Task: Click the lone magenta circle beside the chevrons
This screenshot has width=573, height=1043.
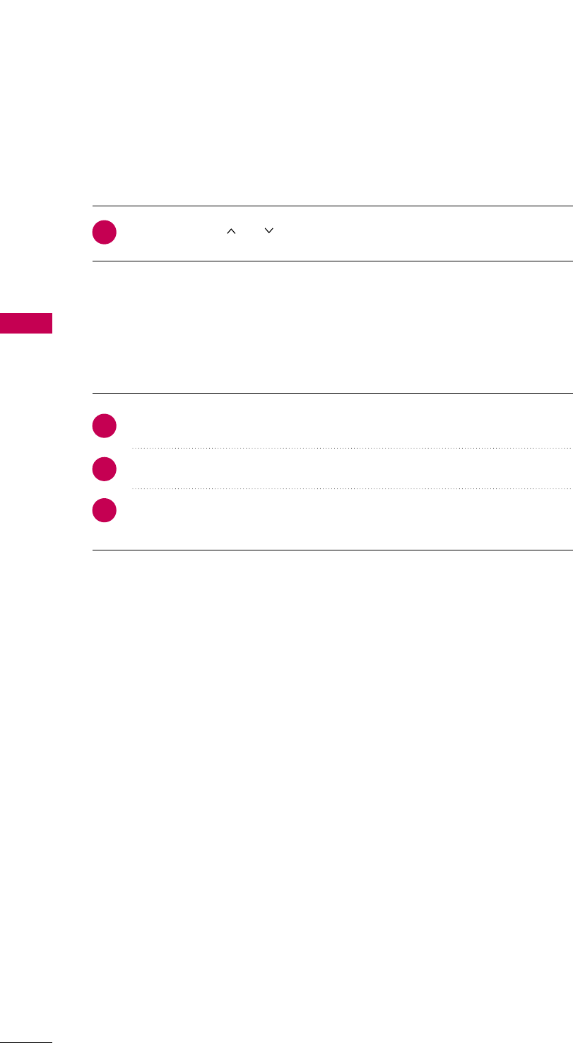Action: coord(104,233)
